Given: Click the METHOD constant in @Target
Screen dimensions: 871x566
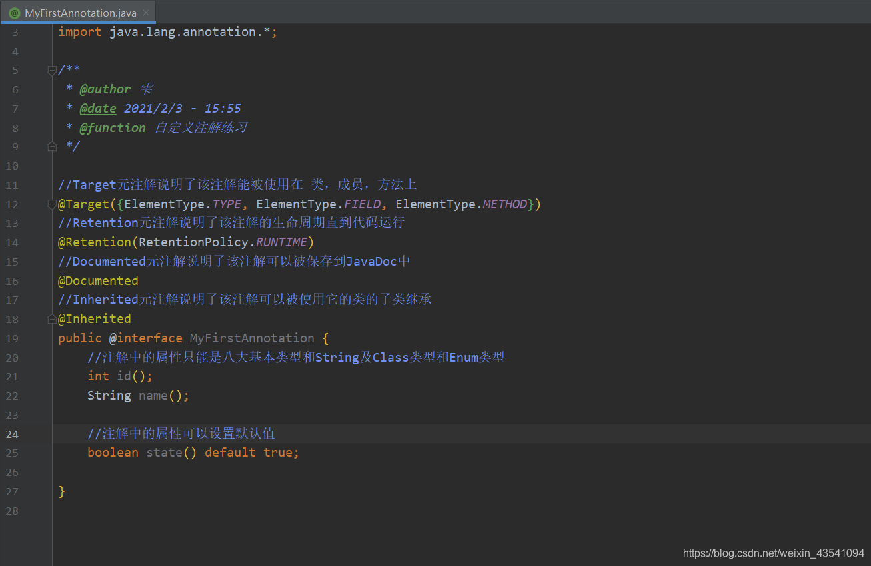Looking at the screenshot, I should 505,204.
